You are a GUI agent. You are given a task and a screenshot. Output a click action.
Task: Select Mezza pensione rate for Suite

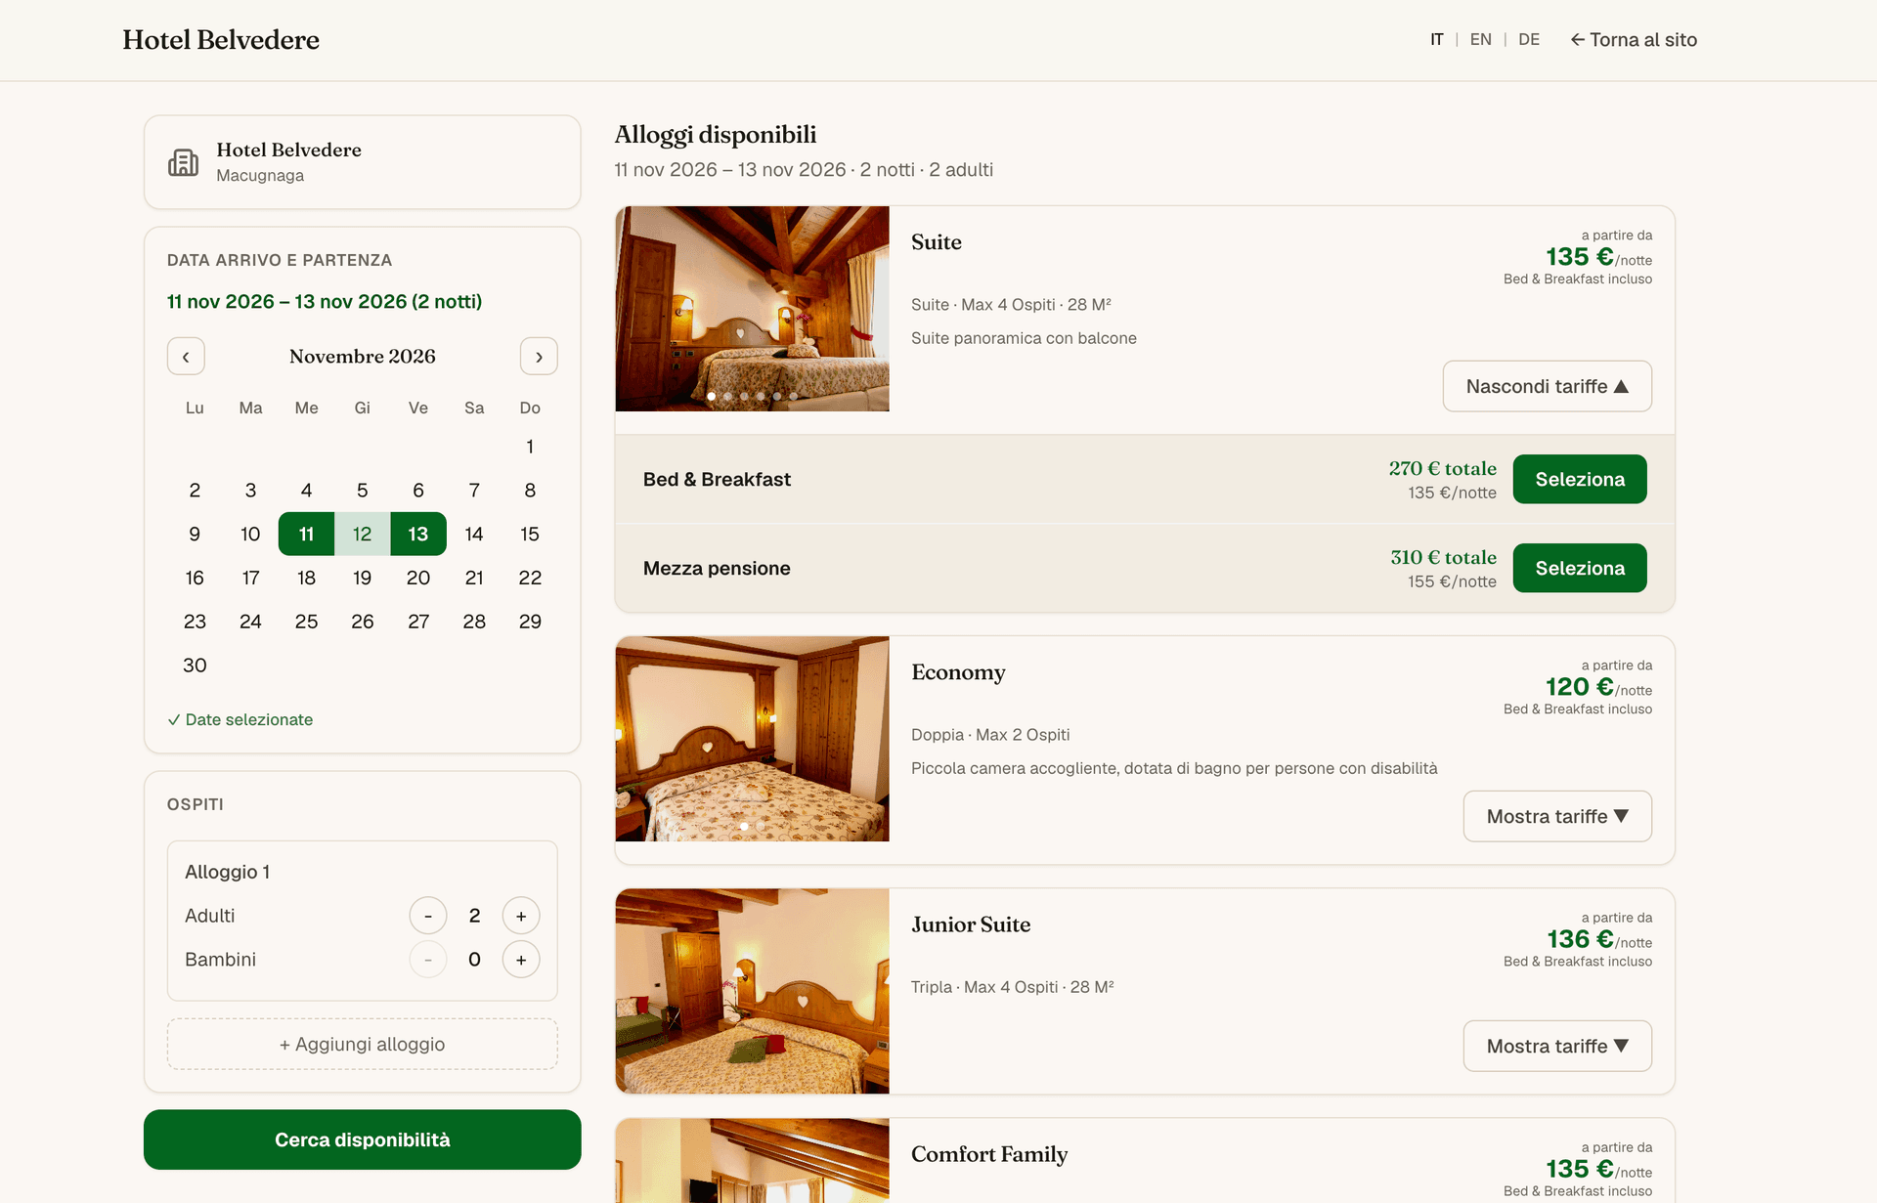tap(1580, 568)
